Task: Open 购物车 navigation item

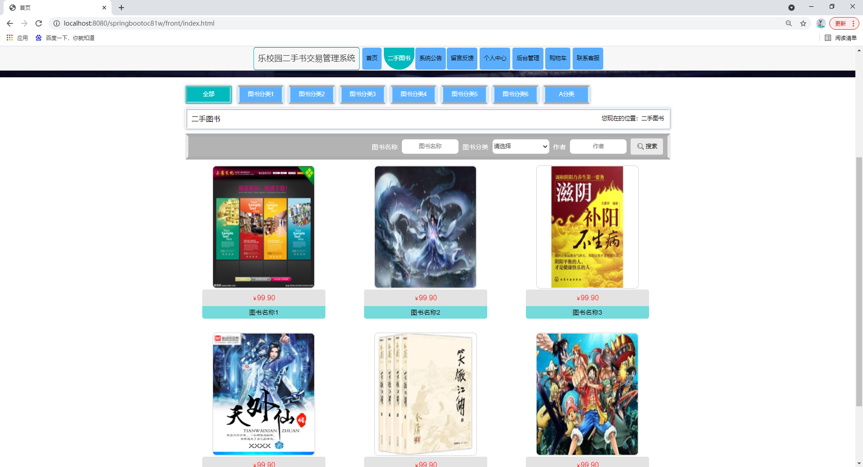Action: (558, 58)
